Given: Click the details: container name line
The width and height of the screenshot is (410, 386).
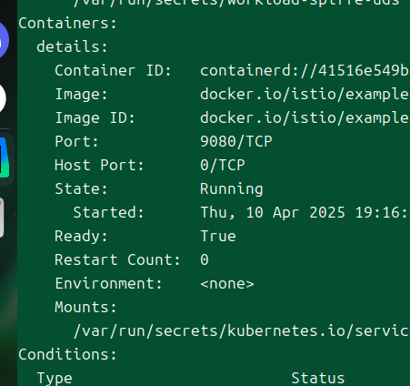Looking at the screenshot, I should (x=72, y=46).
